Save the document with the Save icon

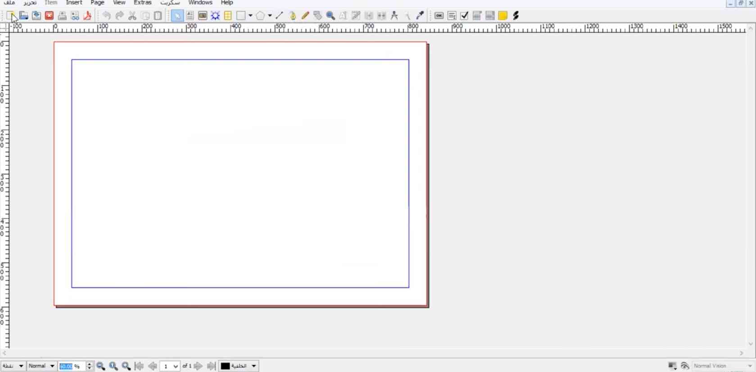[36, 16]
